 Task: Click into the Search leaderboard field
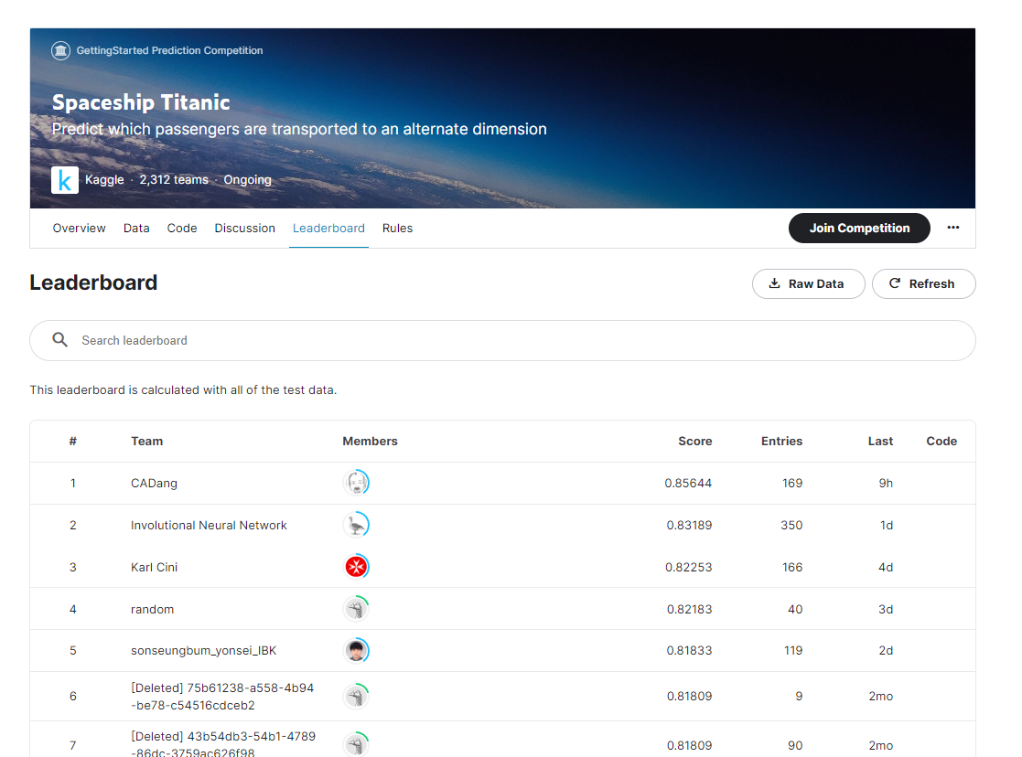click(502, 340)
